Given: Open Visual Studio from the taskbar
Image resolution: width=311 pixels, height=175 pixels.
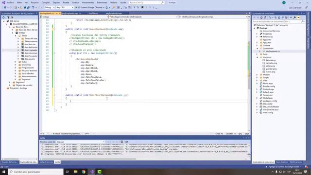Looking at the screenshot, I should pyautogui.click(x=91, y=172).
